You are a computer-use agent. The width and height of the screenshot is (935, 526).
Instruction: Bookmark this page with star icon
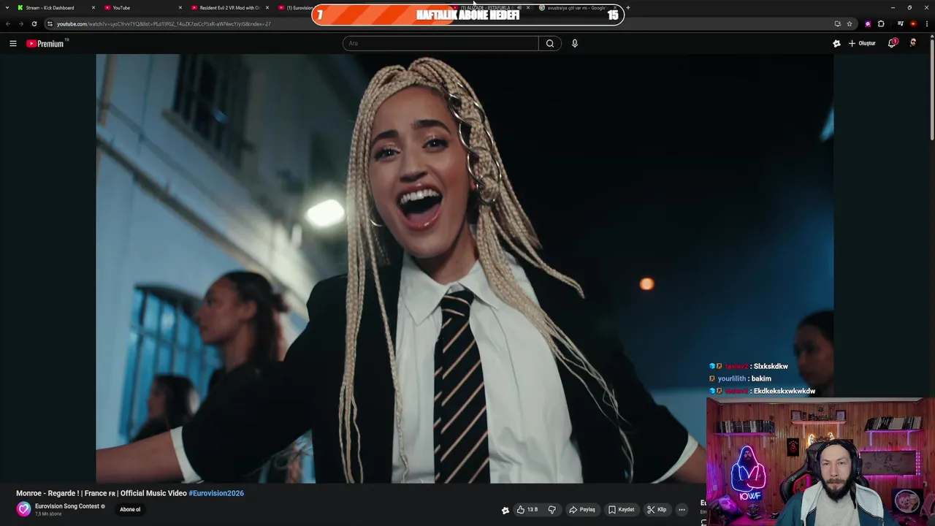point(850,23)
